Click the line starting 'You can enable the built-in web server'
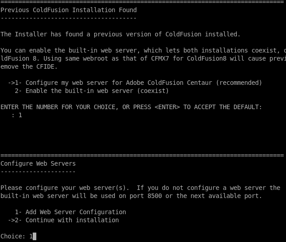The width and height of the screenshot is (286, 242). 143,50
